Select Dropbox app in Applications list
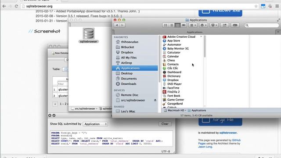This screenshot has height=158, width=281. (x=173, y=80)
